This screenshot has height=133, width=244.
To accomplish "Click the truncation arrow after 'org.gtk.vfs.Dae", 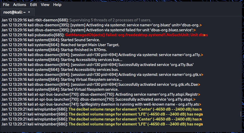I will pyautogui.click(x=199, y=84).
